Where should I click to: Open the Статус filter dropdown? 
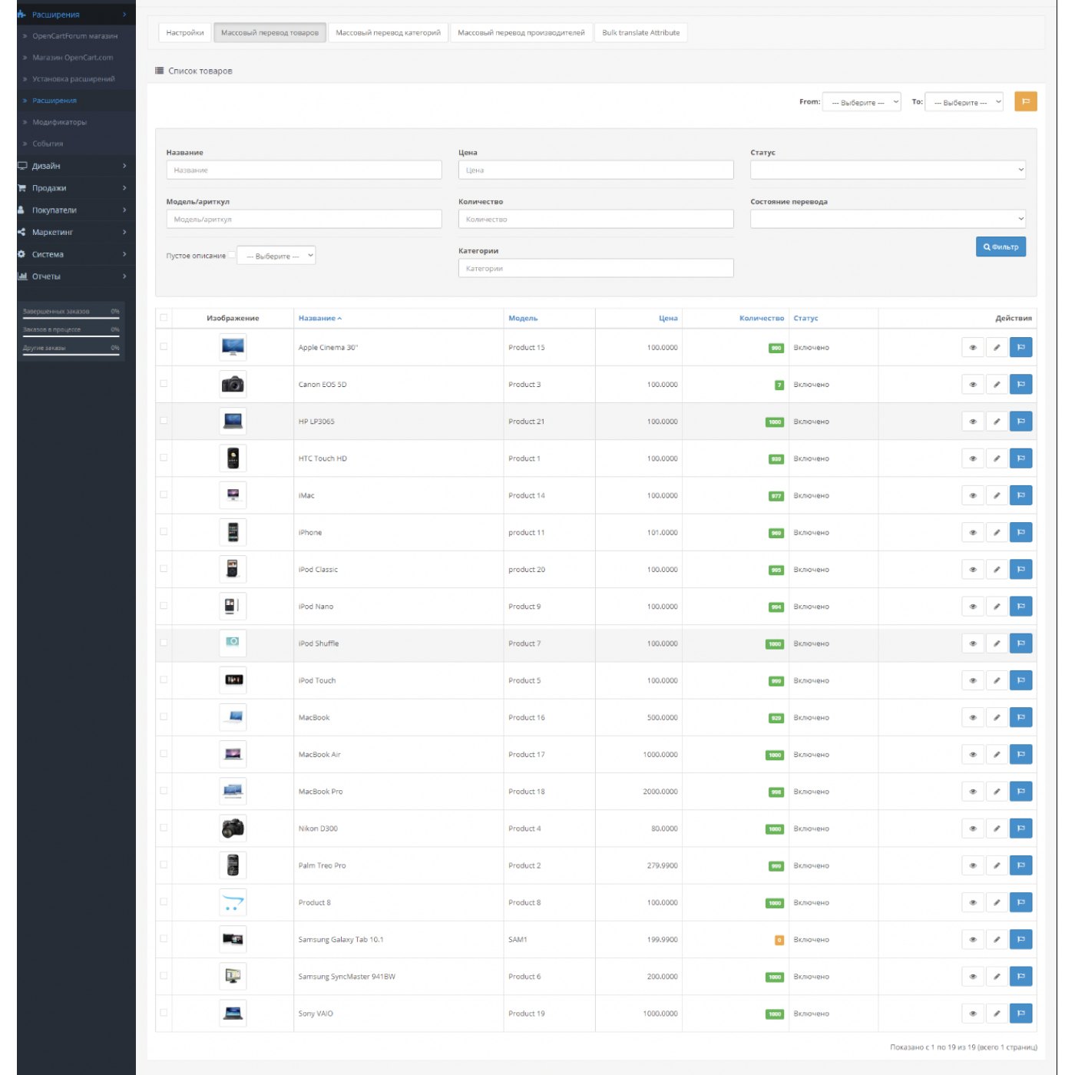[888, 170]
